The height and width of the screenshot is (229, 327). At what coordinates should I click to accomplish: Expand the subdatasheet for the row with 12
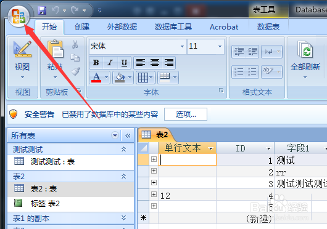coord(154,195)
